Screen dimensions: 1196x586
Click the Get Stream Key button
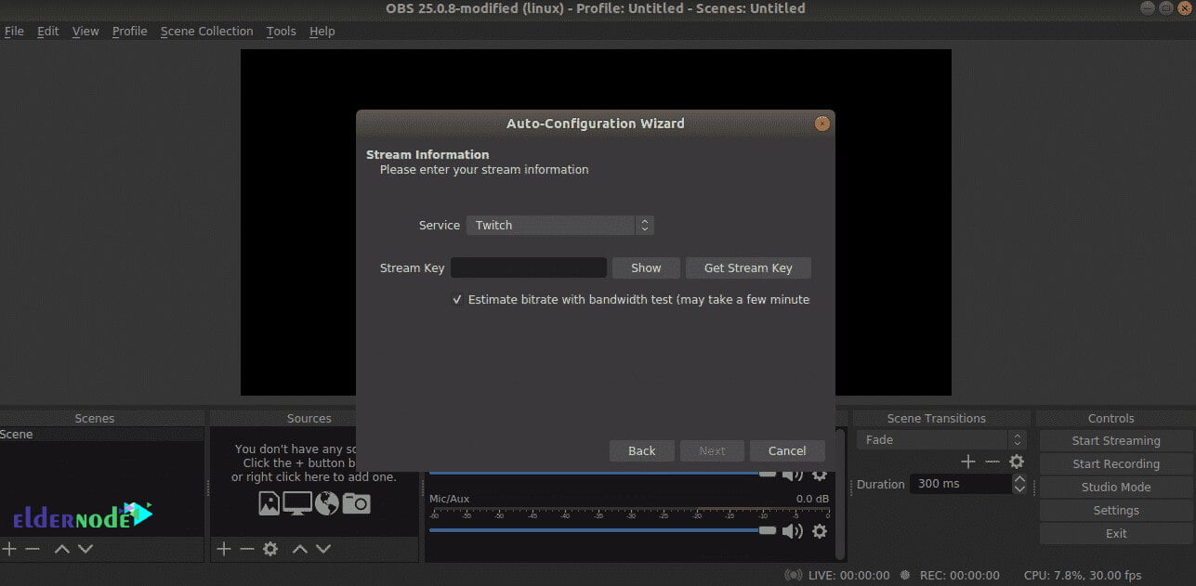click(x=748, y=267)
